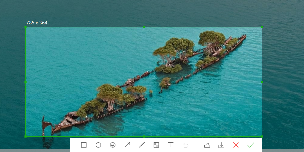Select the arrow drawing tool
Viewport: 304px width, 152px height.
[127, 145]
